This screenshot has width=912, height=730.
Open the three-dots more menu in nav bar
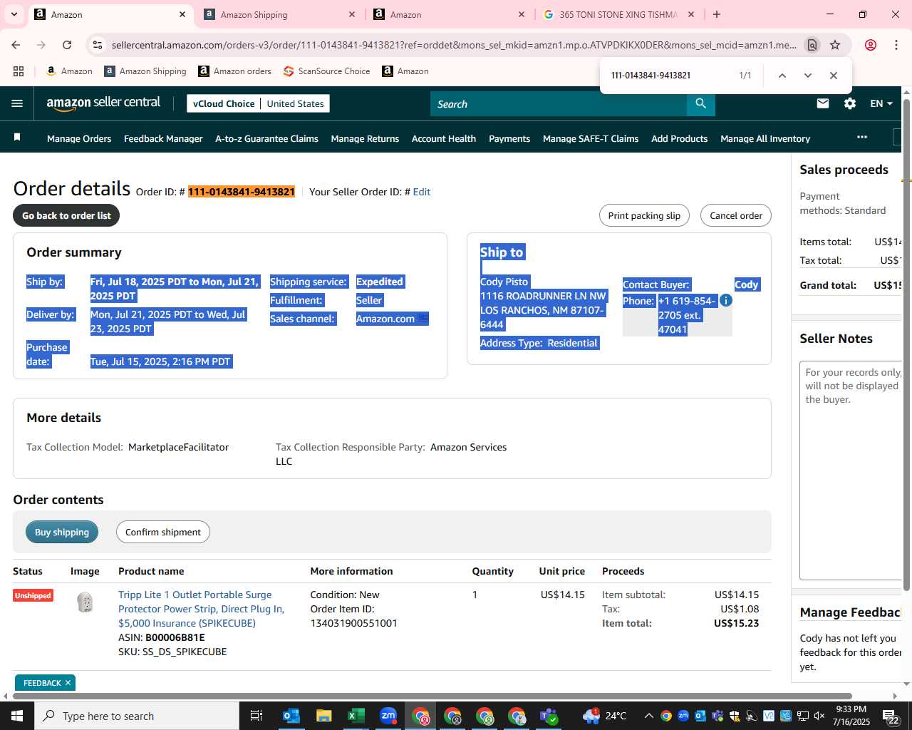pos(862,137)
